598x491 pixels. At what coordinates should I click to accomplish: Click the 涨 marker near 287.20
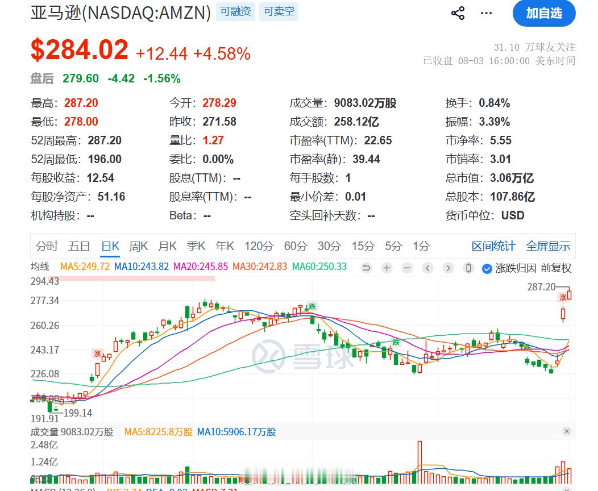coord(563,297)
